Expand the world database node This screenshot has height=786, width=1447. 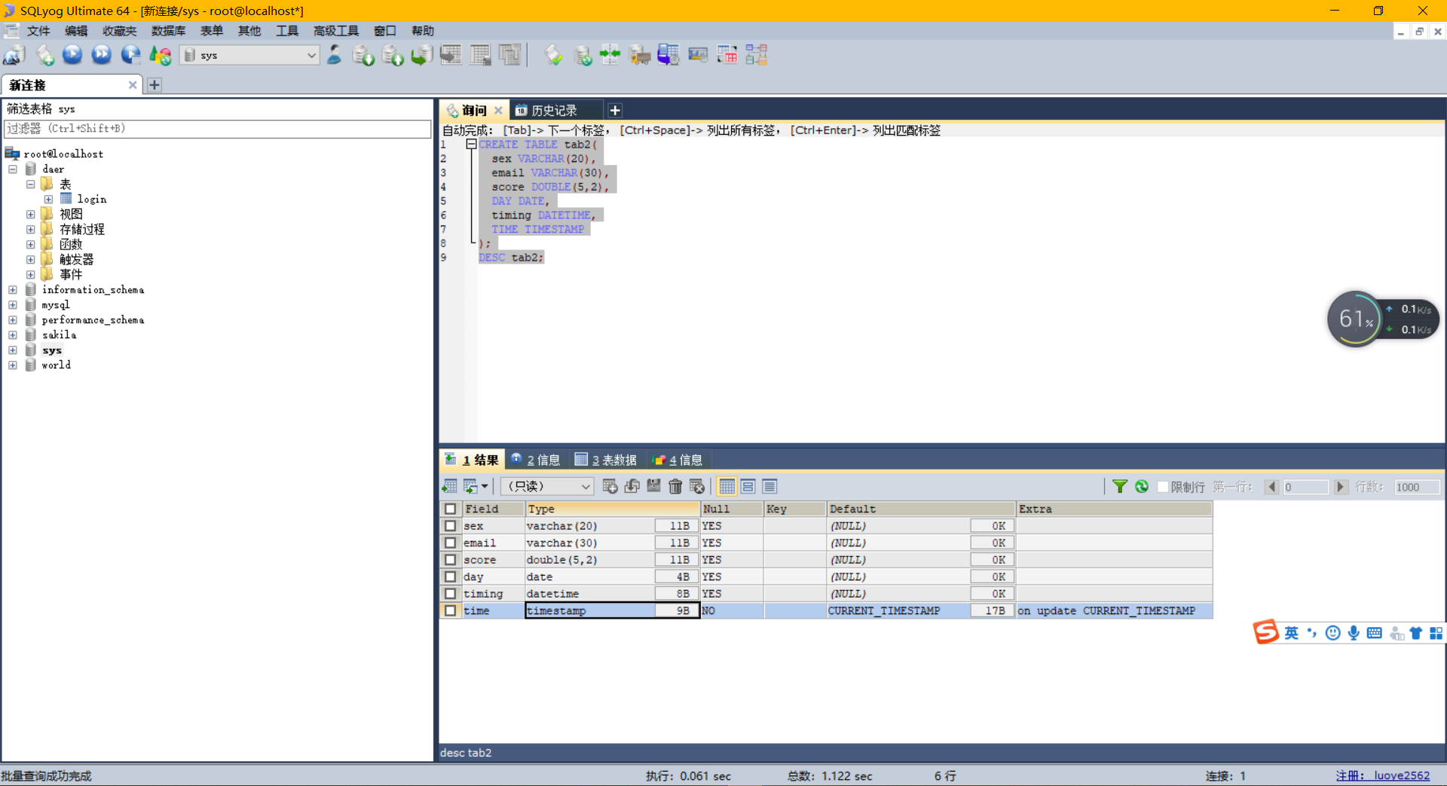pyautogui.click(x=13, y=365)
